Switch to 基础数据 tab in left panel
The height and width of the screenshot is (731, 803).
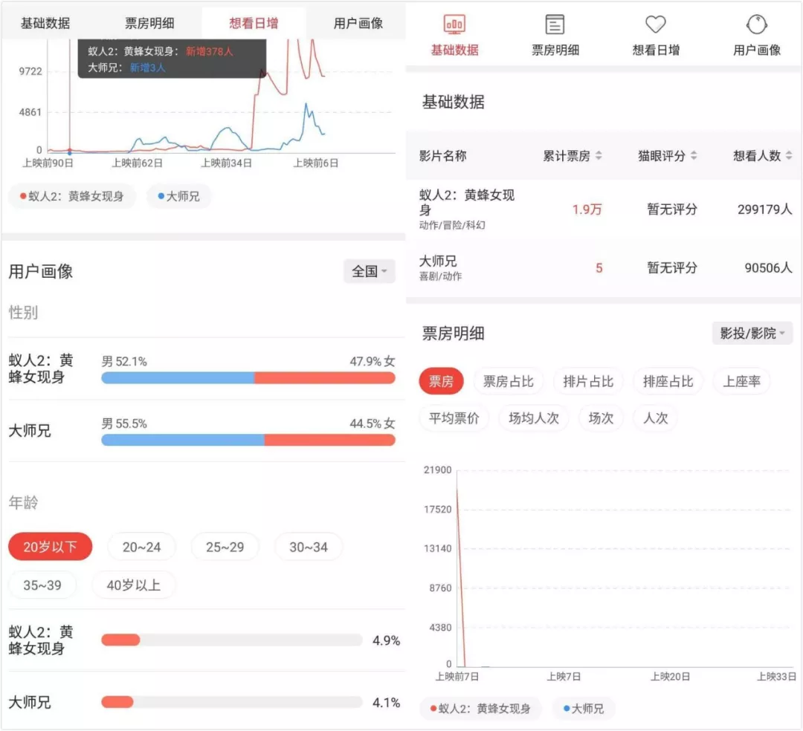(x=45, y=23)
